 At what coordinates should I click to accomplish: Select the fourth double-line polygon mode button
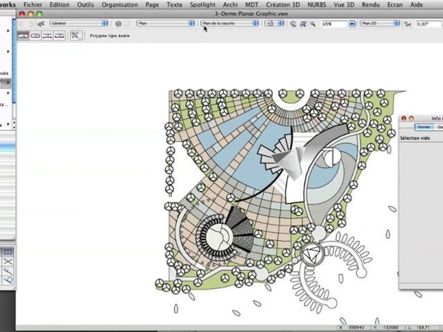[x=59, y=36]
